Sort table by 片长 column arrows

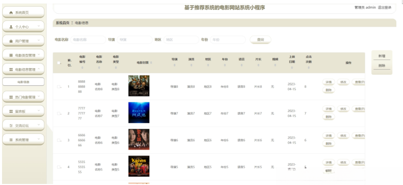pos(258,66)
